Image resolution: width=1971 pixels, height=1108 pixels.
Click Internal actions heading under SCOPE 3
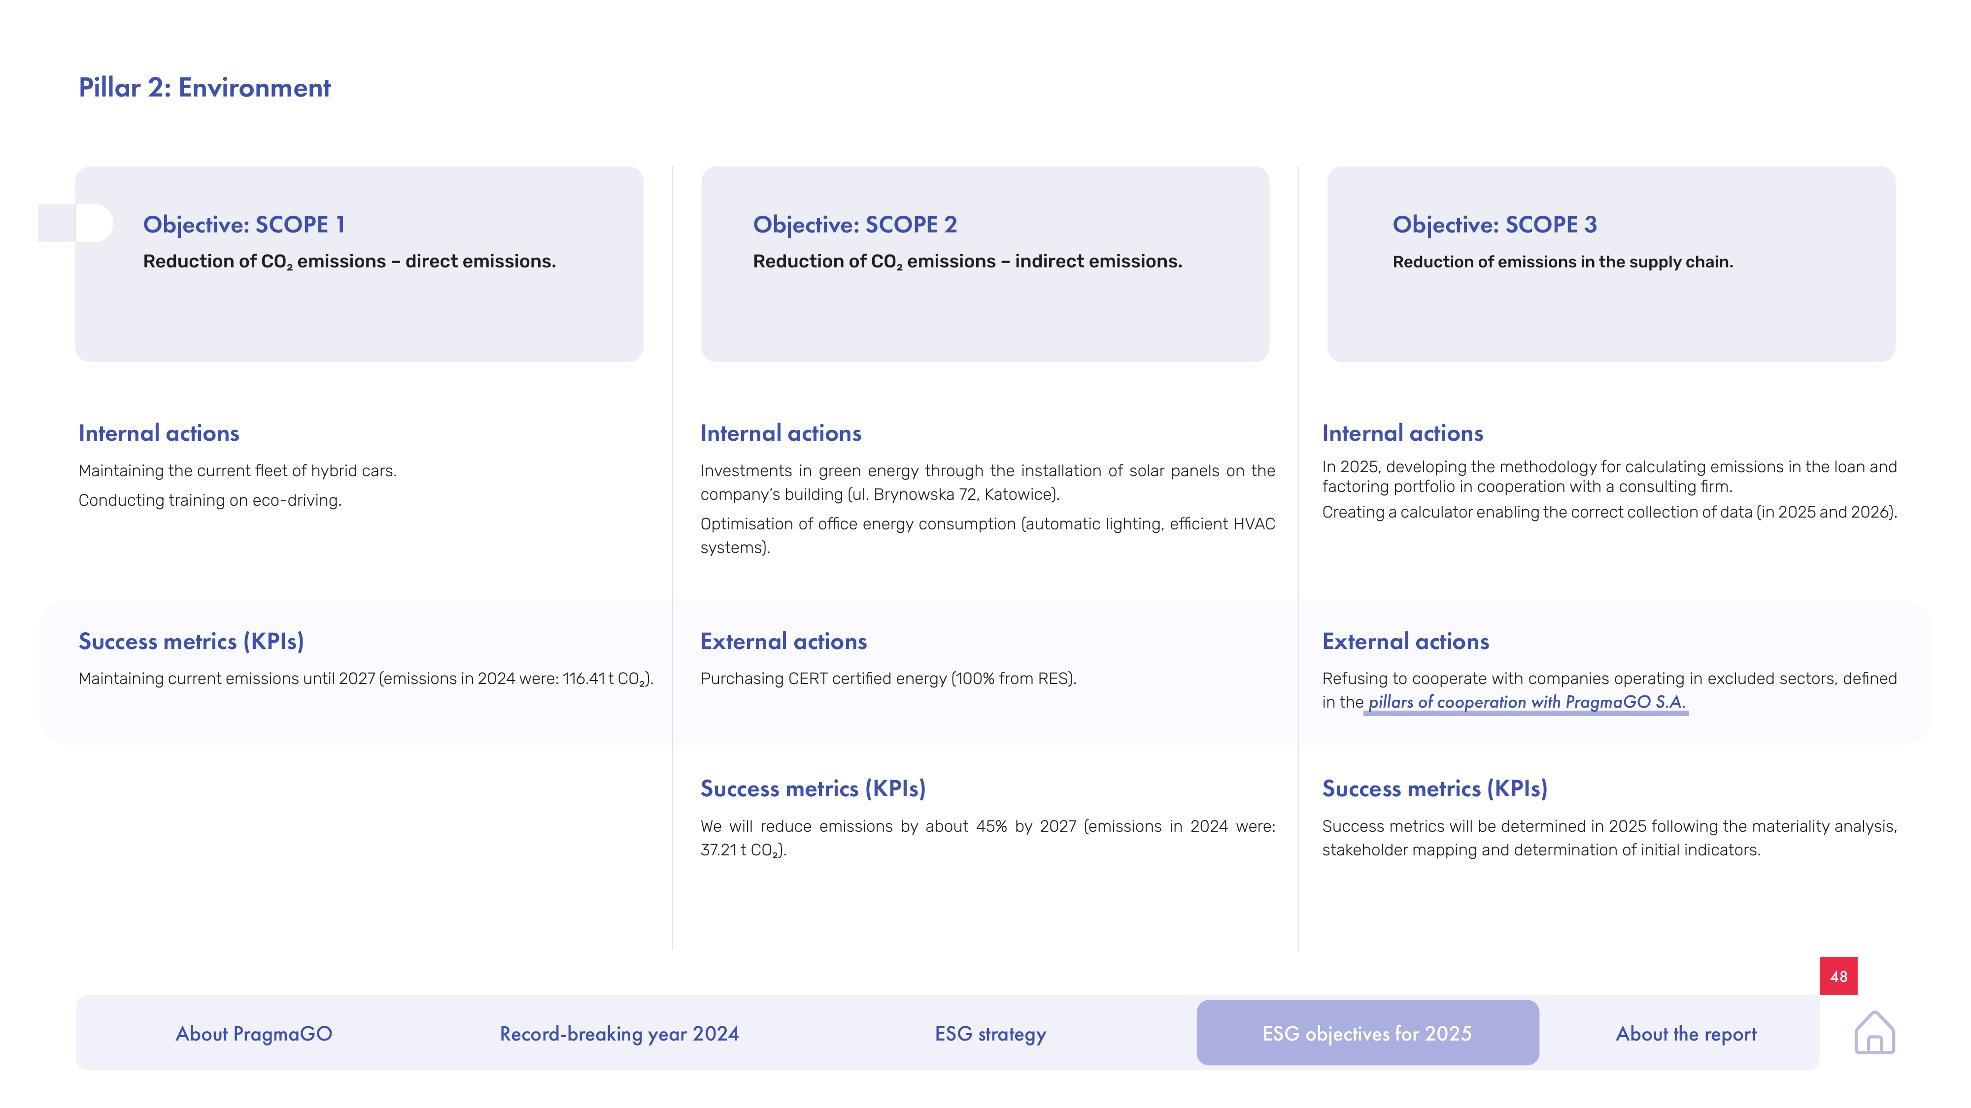coord(1402,433)
